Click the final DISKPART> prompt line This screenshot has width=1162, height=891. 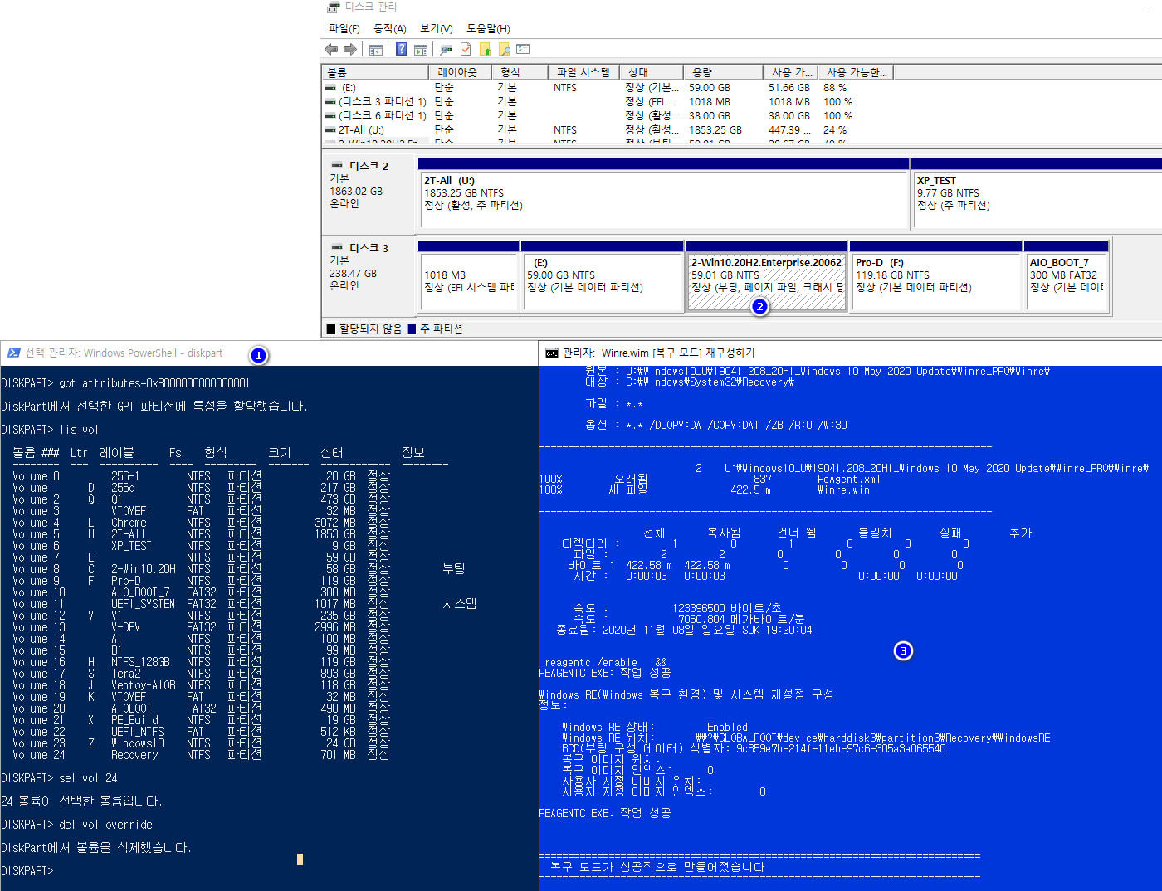[27, 871]
